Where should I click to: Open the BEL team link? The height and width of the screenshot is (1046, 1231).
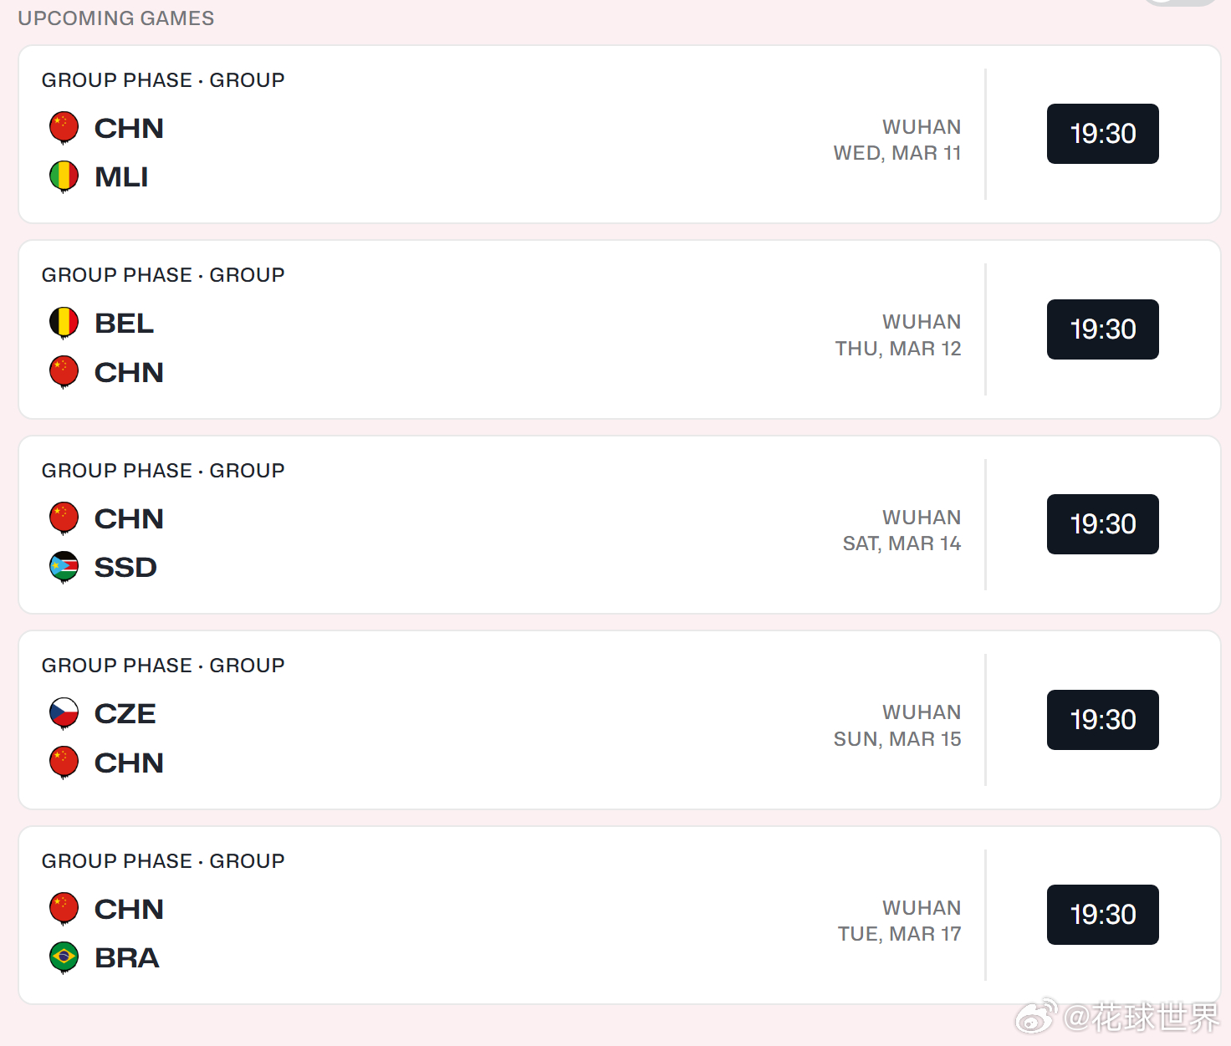(124, 323)
